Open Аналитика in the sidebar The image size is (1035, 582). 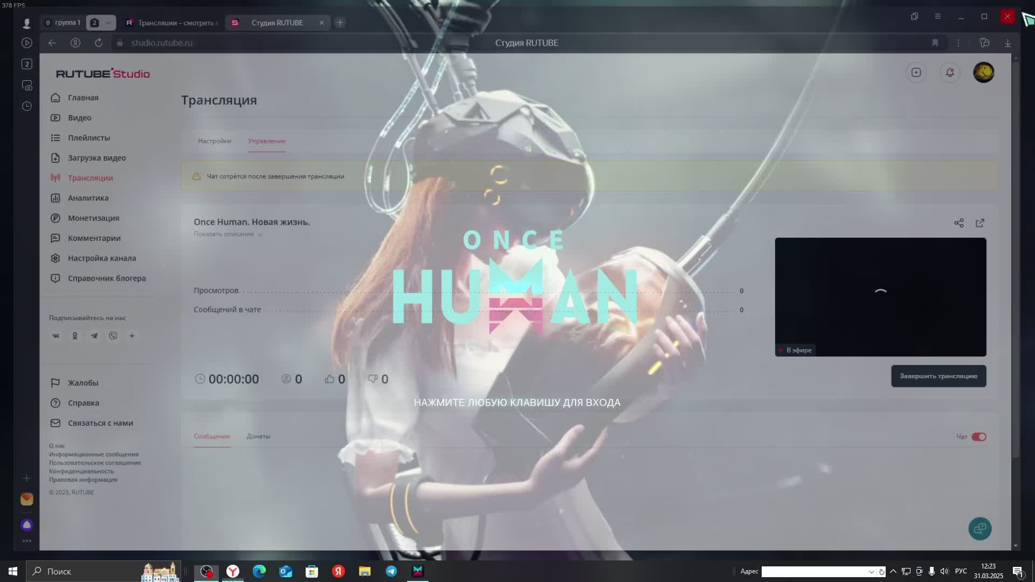coord(88,198)
